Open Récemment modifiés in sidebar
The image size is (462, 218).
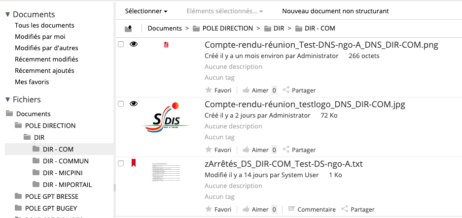46,59
